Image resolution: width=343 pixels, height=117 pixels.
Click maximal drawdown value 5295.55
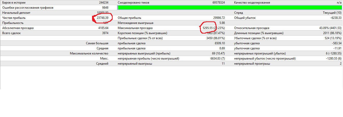tap(207, 28)
